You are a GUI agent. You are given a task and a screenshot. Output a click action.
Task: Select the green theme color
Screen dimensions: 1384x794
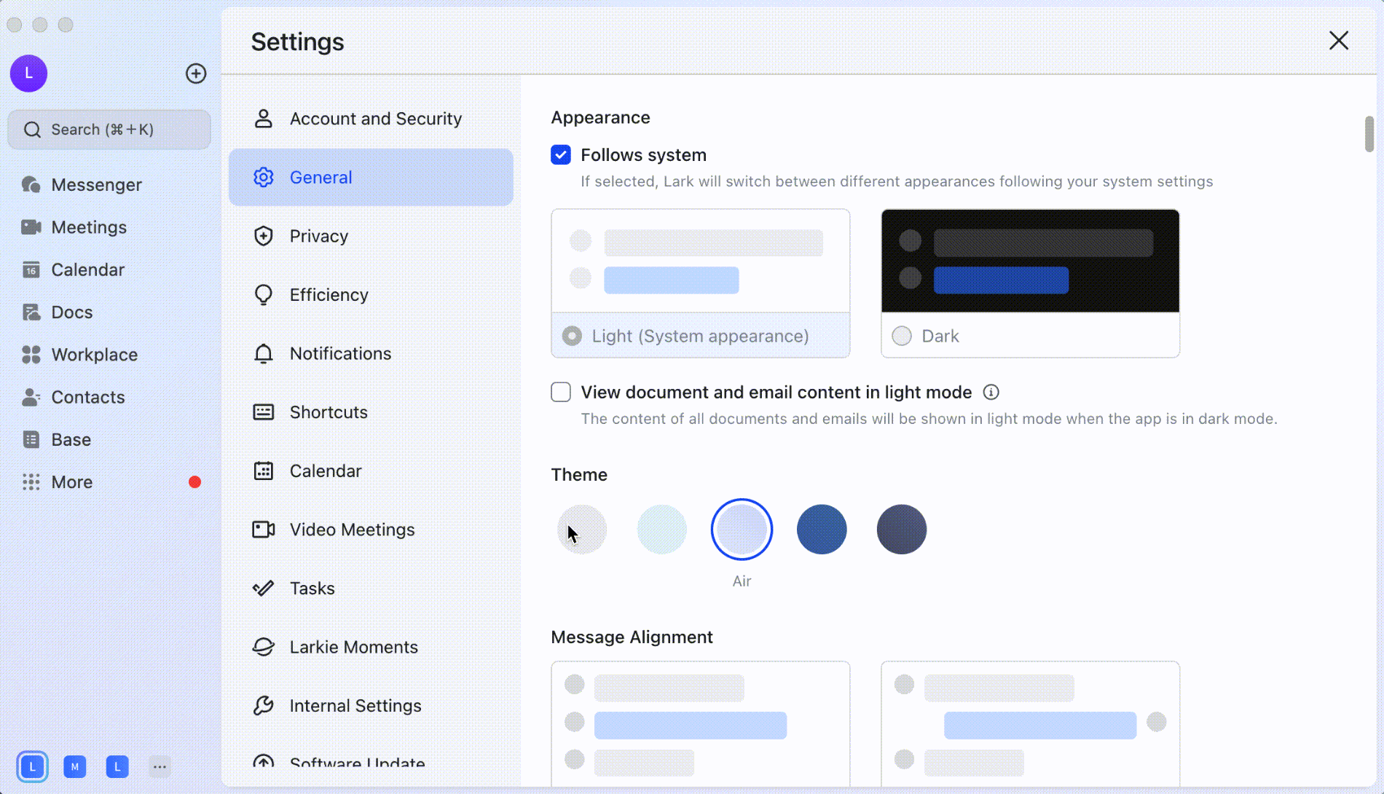(661, 529)
